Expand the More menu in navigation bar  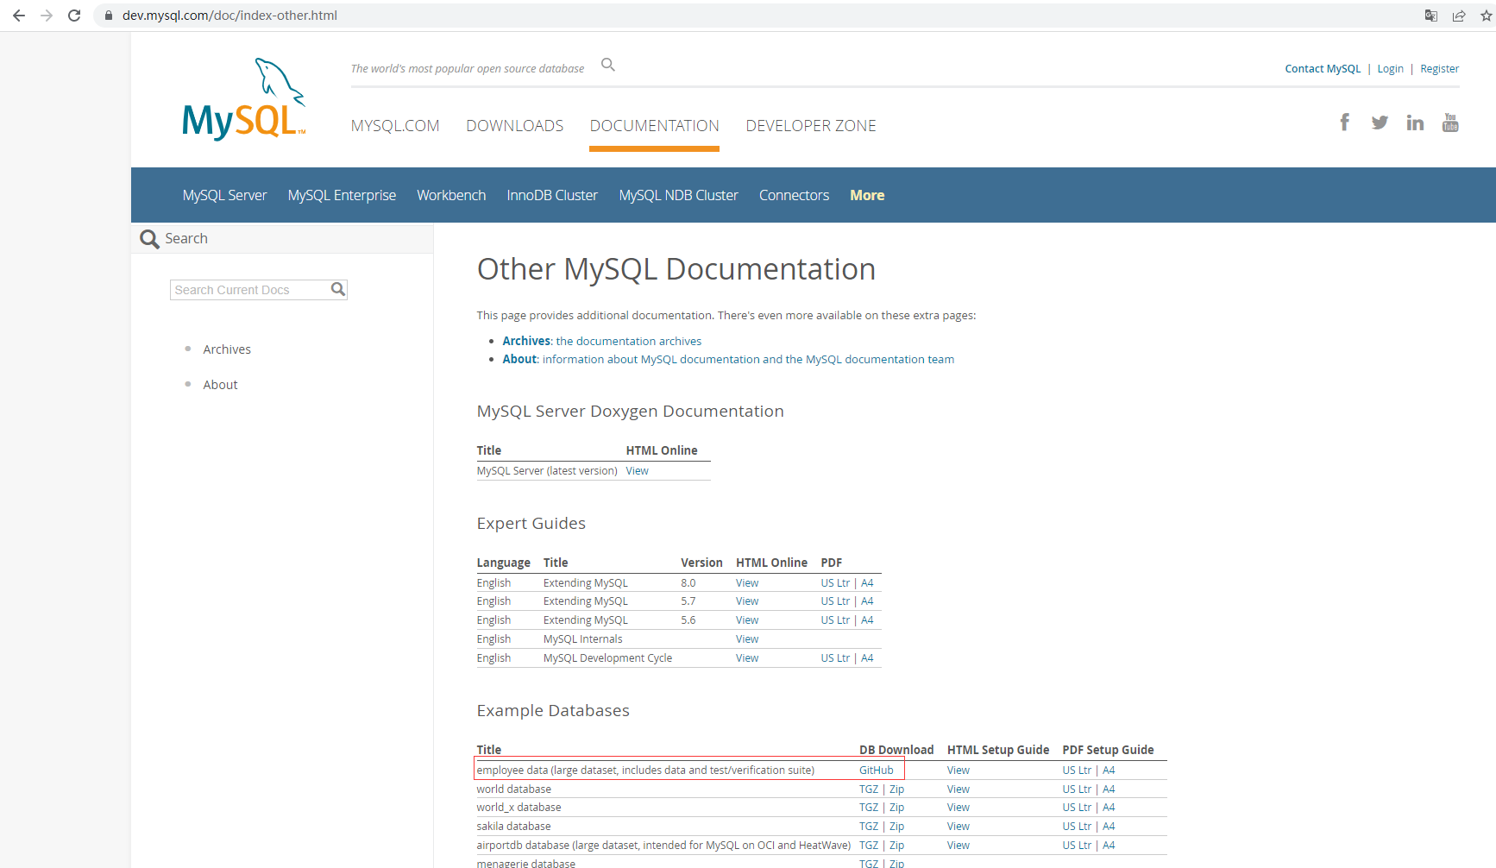pos(867,195)
